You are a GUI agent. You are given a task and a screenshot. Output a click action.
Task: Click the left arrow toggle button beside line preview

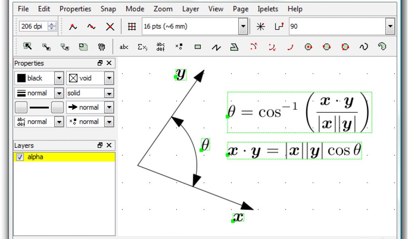pos(21,108)
